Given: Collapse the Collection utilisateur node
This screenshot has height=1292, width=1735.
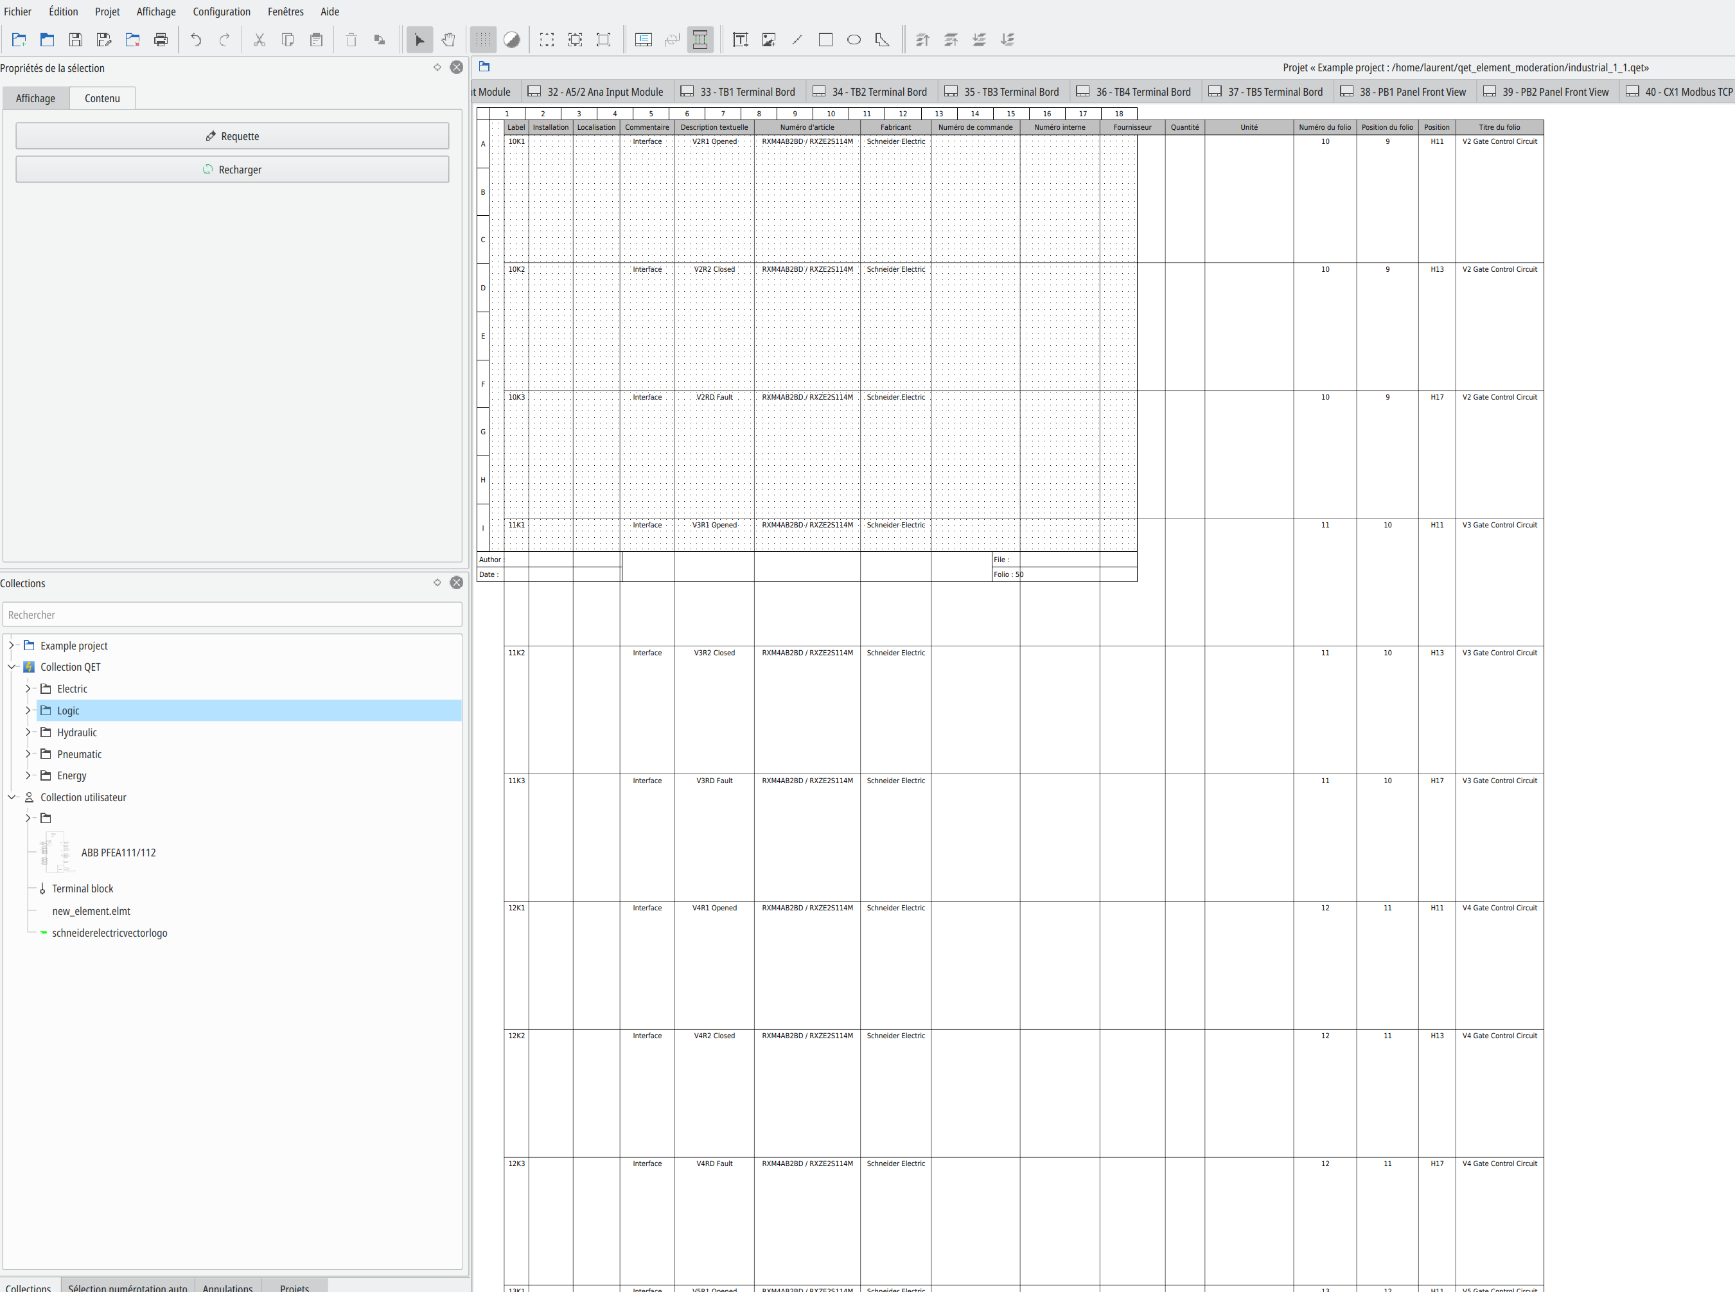Looking at the screenshot, I should point(11,797).
